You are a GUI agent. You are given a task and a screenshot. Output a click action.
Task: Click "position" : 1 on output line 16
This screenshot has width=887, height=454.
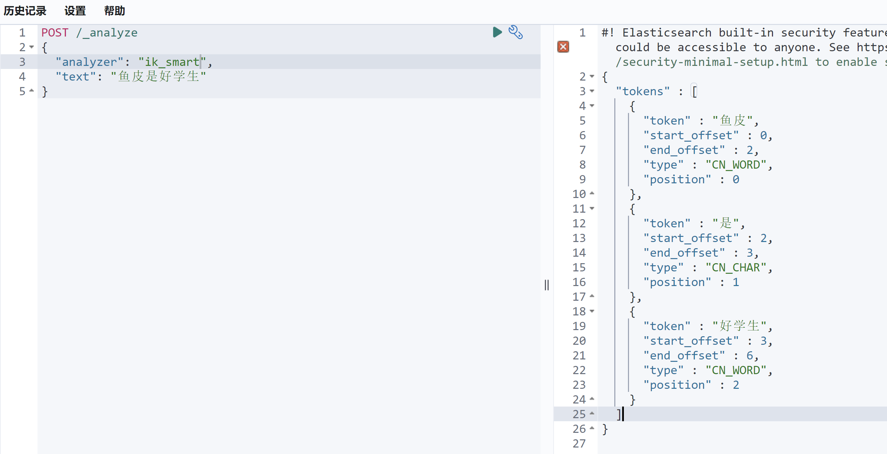pos(691,282)
